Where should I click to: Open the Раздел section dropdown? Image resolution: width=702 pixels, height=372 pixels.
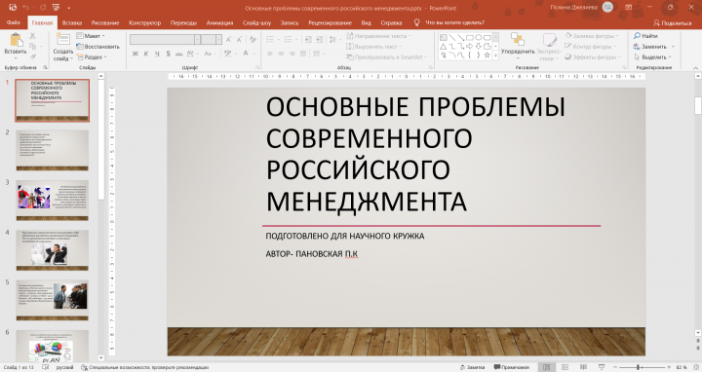(x=93, y=56)
